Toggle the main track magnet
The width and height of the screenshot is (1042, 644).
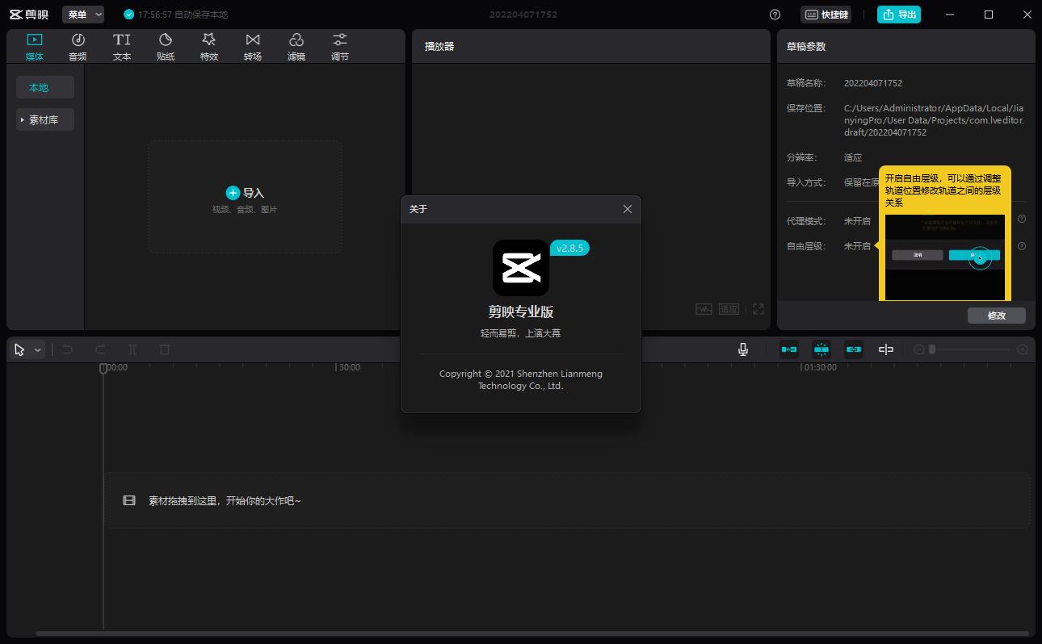(x=789, y=349)
